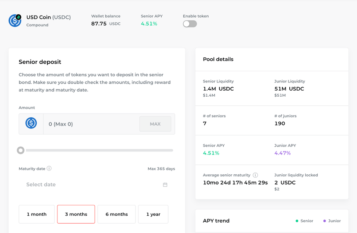Click the green Senior legend dot
357x233 pixels.
pyautogui.click(x=297, y=220)
